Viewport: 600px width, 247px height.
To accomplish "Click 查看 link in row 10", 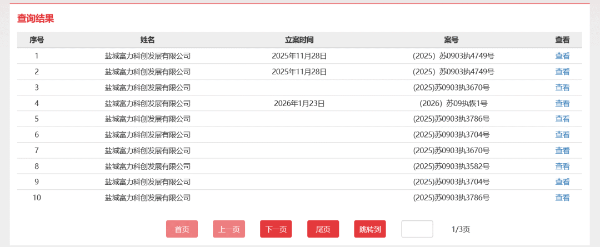I will (x=562, y=198).
